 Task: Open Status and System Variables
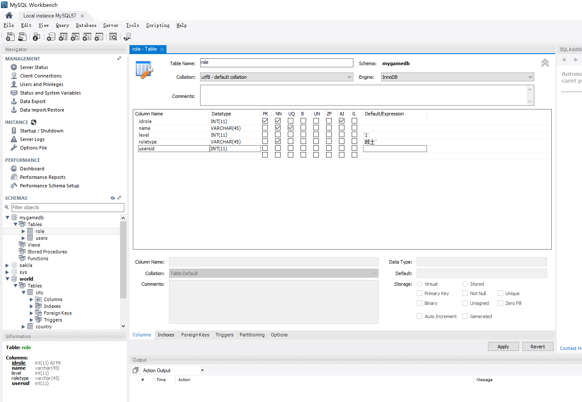pos(50,93)
